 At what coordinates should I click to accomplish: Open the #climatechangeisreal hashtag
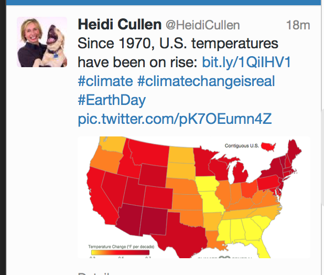(206, 81)
